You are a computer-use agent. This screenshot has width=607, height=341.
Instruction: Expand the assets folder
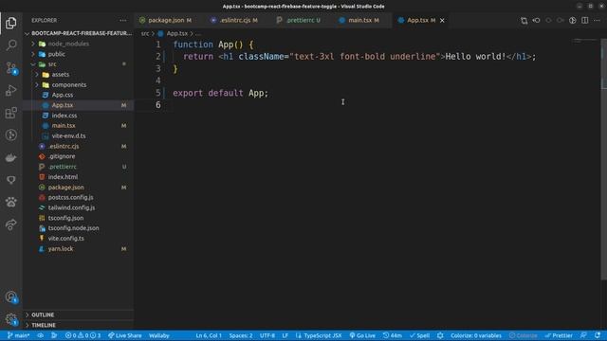point(61,75)
